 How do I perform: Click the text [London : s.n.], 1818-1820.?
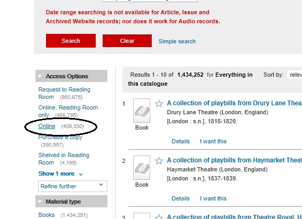[202, 121]
